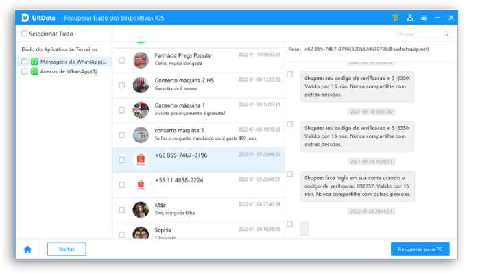Viewport: 480px width, 274px height.
Task: Check the Sophia conversation checkbox
Action: (x=122, y=234)
